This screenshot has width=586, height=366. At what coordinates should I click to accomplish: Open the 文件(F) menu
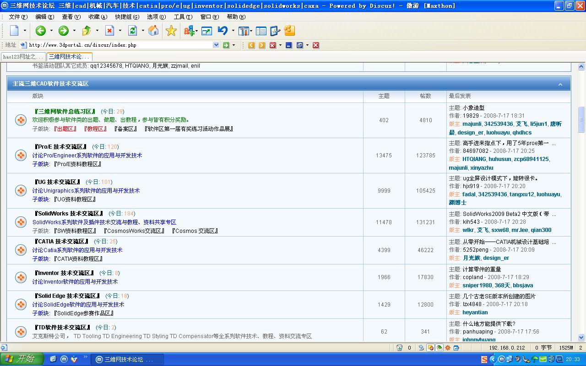point(18,17)
